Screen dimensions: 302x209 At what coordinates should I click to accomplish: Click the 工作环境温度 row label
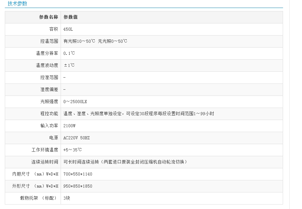(45, 150)
